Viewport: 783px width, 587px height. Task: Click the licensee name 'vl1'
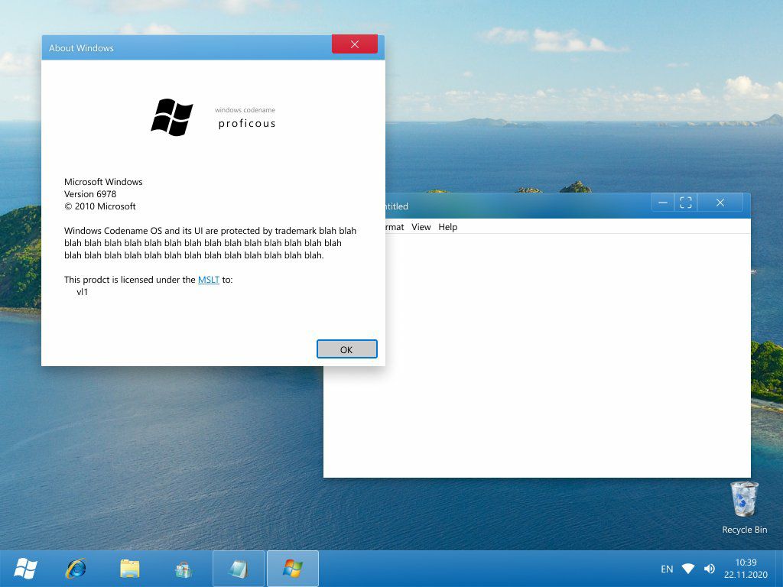click(x=82, y=292)
